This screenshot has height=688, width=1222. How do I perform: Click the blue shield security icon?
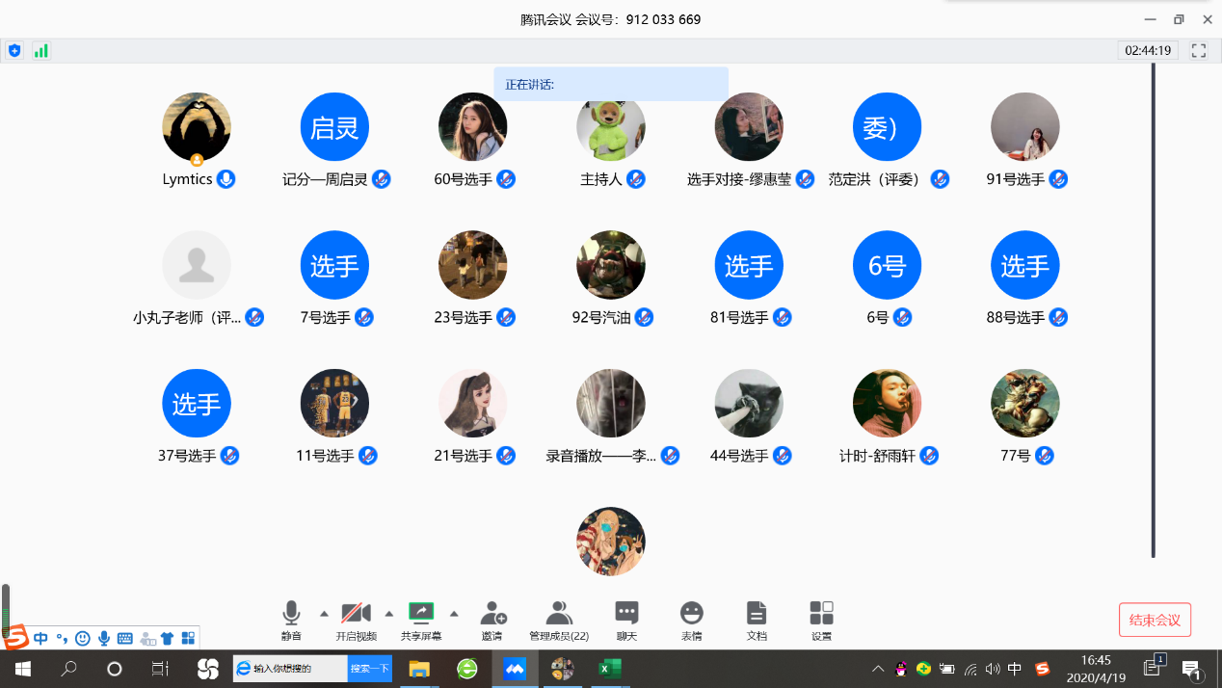(14, 51)
